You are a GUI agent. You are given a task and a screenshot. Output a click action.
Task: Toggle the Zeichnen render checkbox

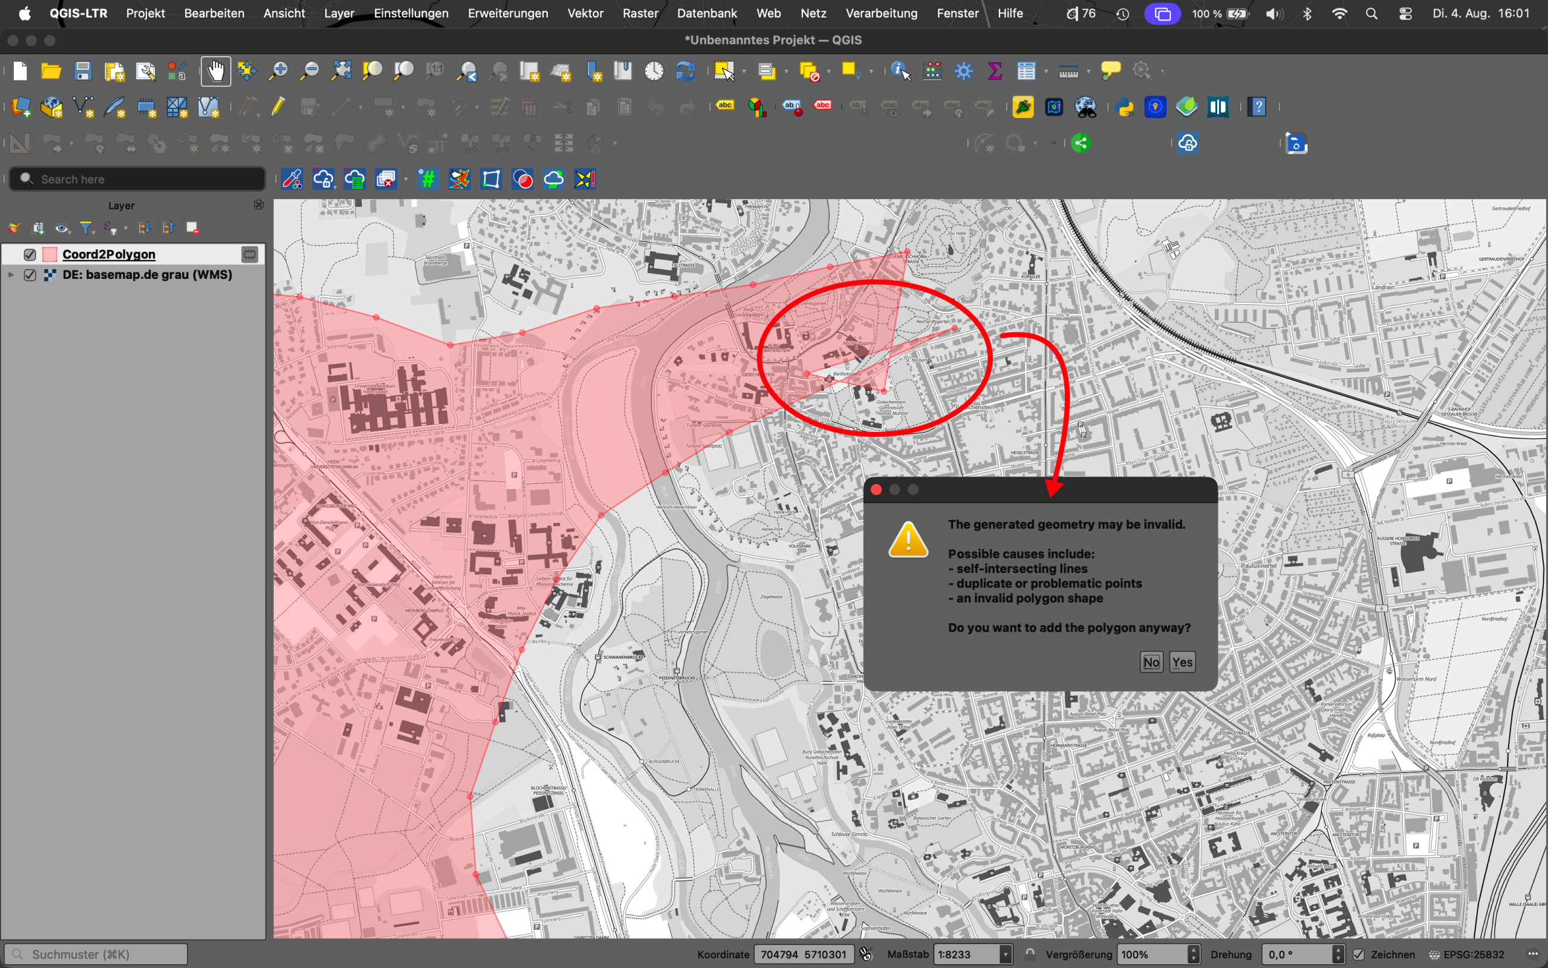click(1359, 955)
